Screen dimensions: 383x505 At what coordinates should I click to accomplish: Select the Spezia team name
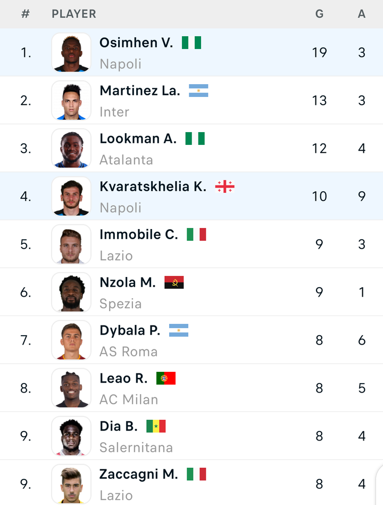click(121, 304)
